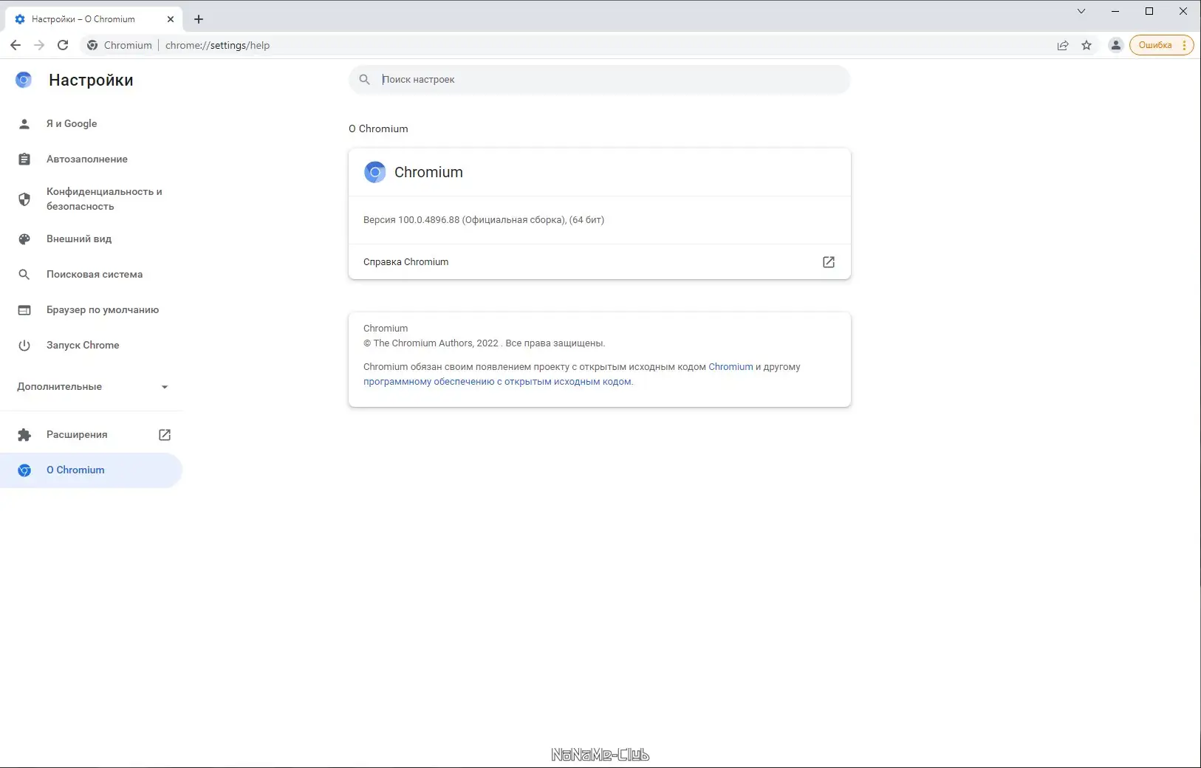Open the tab search chevron
This screenshot has height=768, width=1201.
(1081, 11)
